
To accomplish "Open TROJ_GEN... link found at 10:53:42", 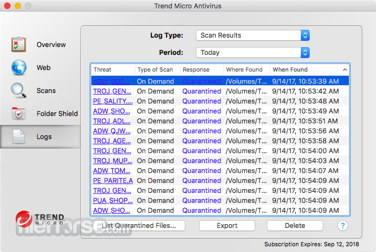I will pyautogui.click(x=112, y=91).
